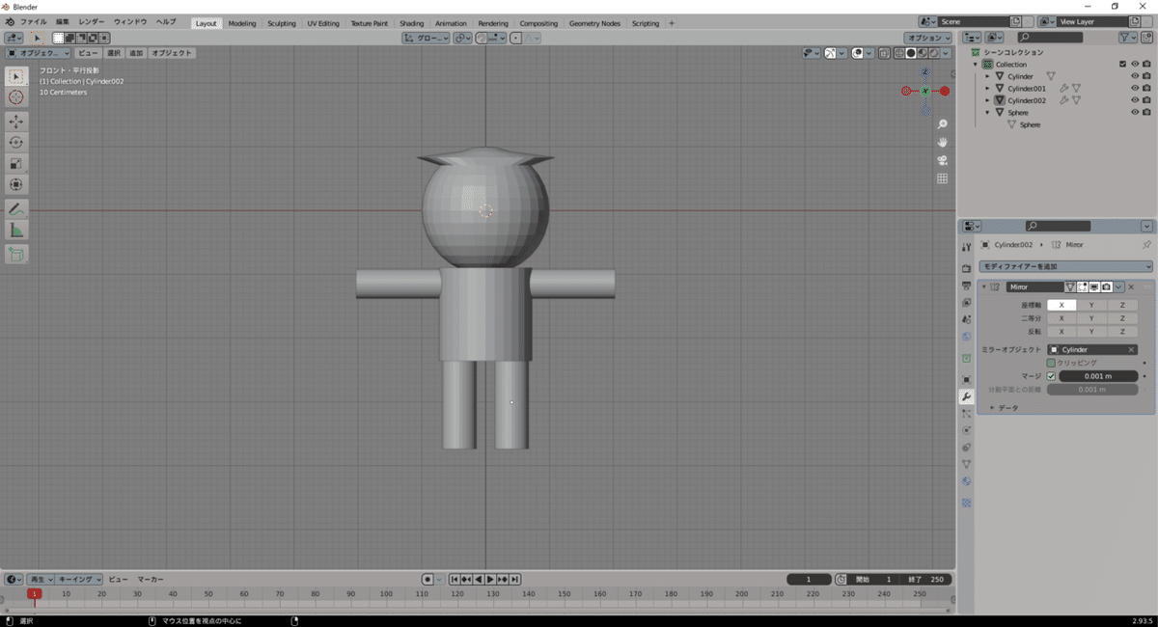This screenshot has width=1158, height=627.
Task: Open the Material properties tab
Action: pyautogui.click(x=967, y=480)
